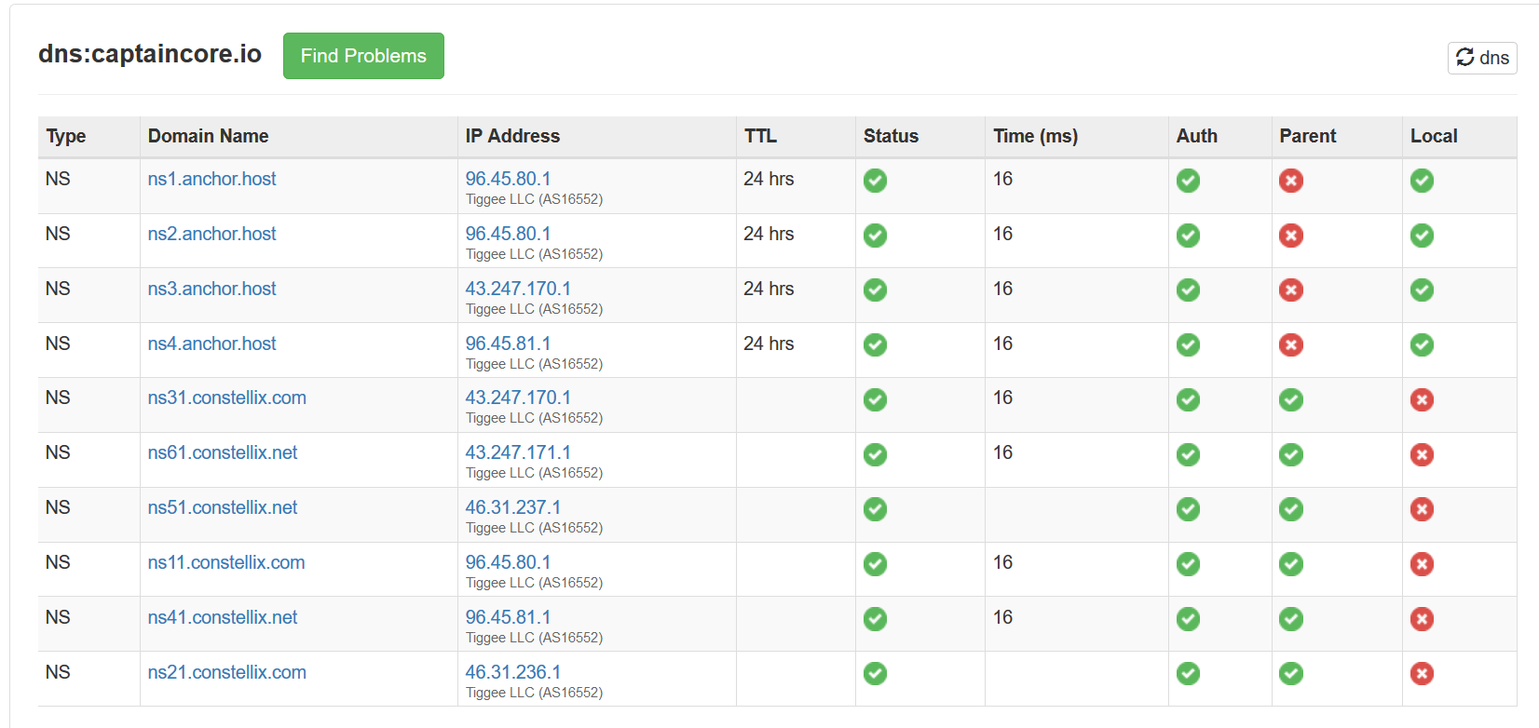
Task: Open the ns61.constellix.net link
Action: [223, 452]
